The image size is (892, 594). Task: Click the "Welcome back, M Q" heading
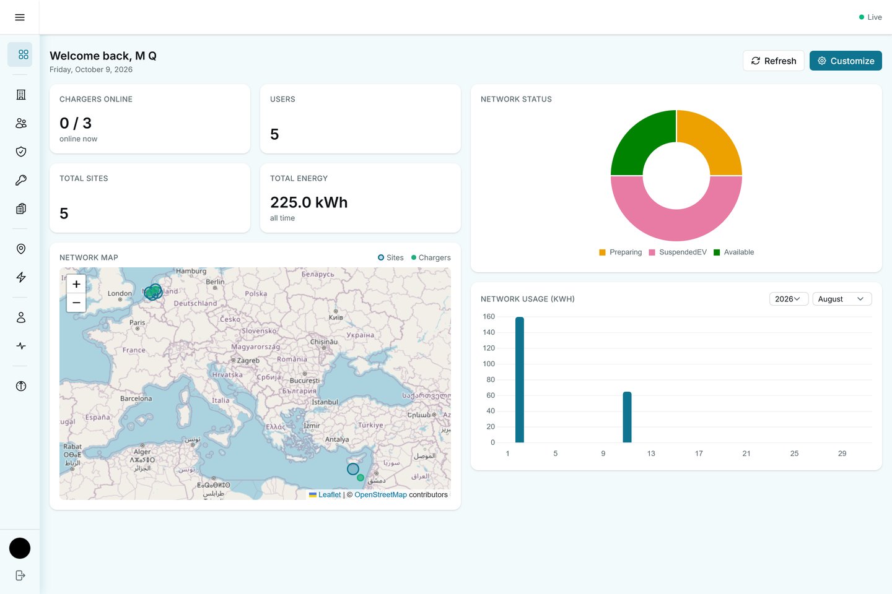(103, 56)
